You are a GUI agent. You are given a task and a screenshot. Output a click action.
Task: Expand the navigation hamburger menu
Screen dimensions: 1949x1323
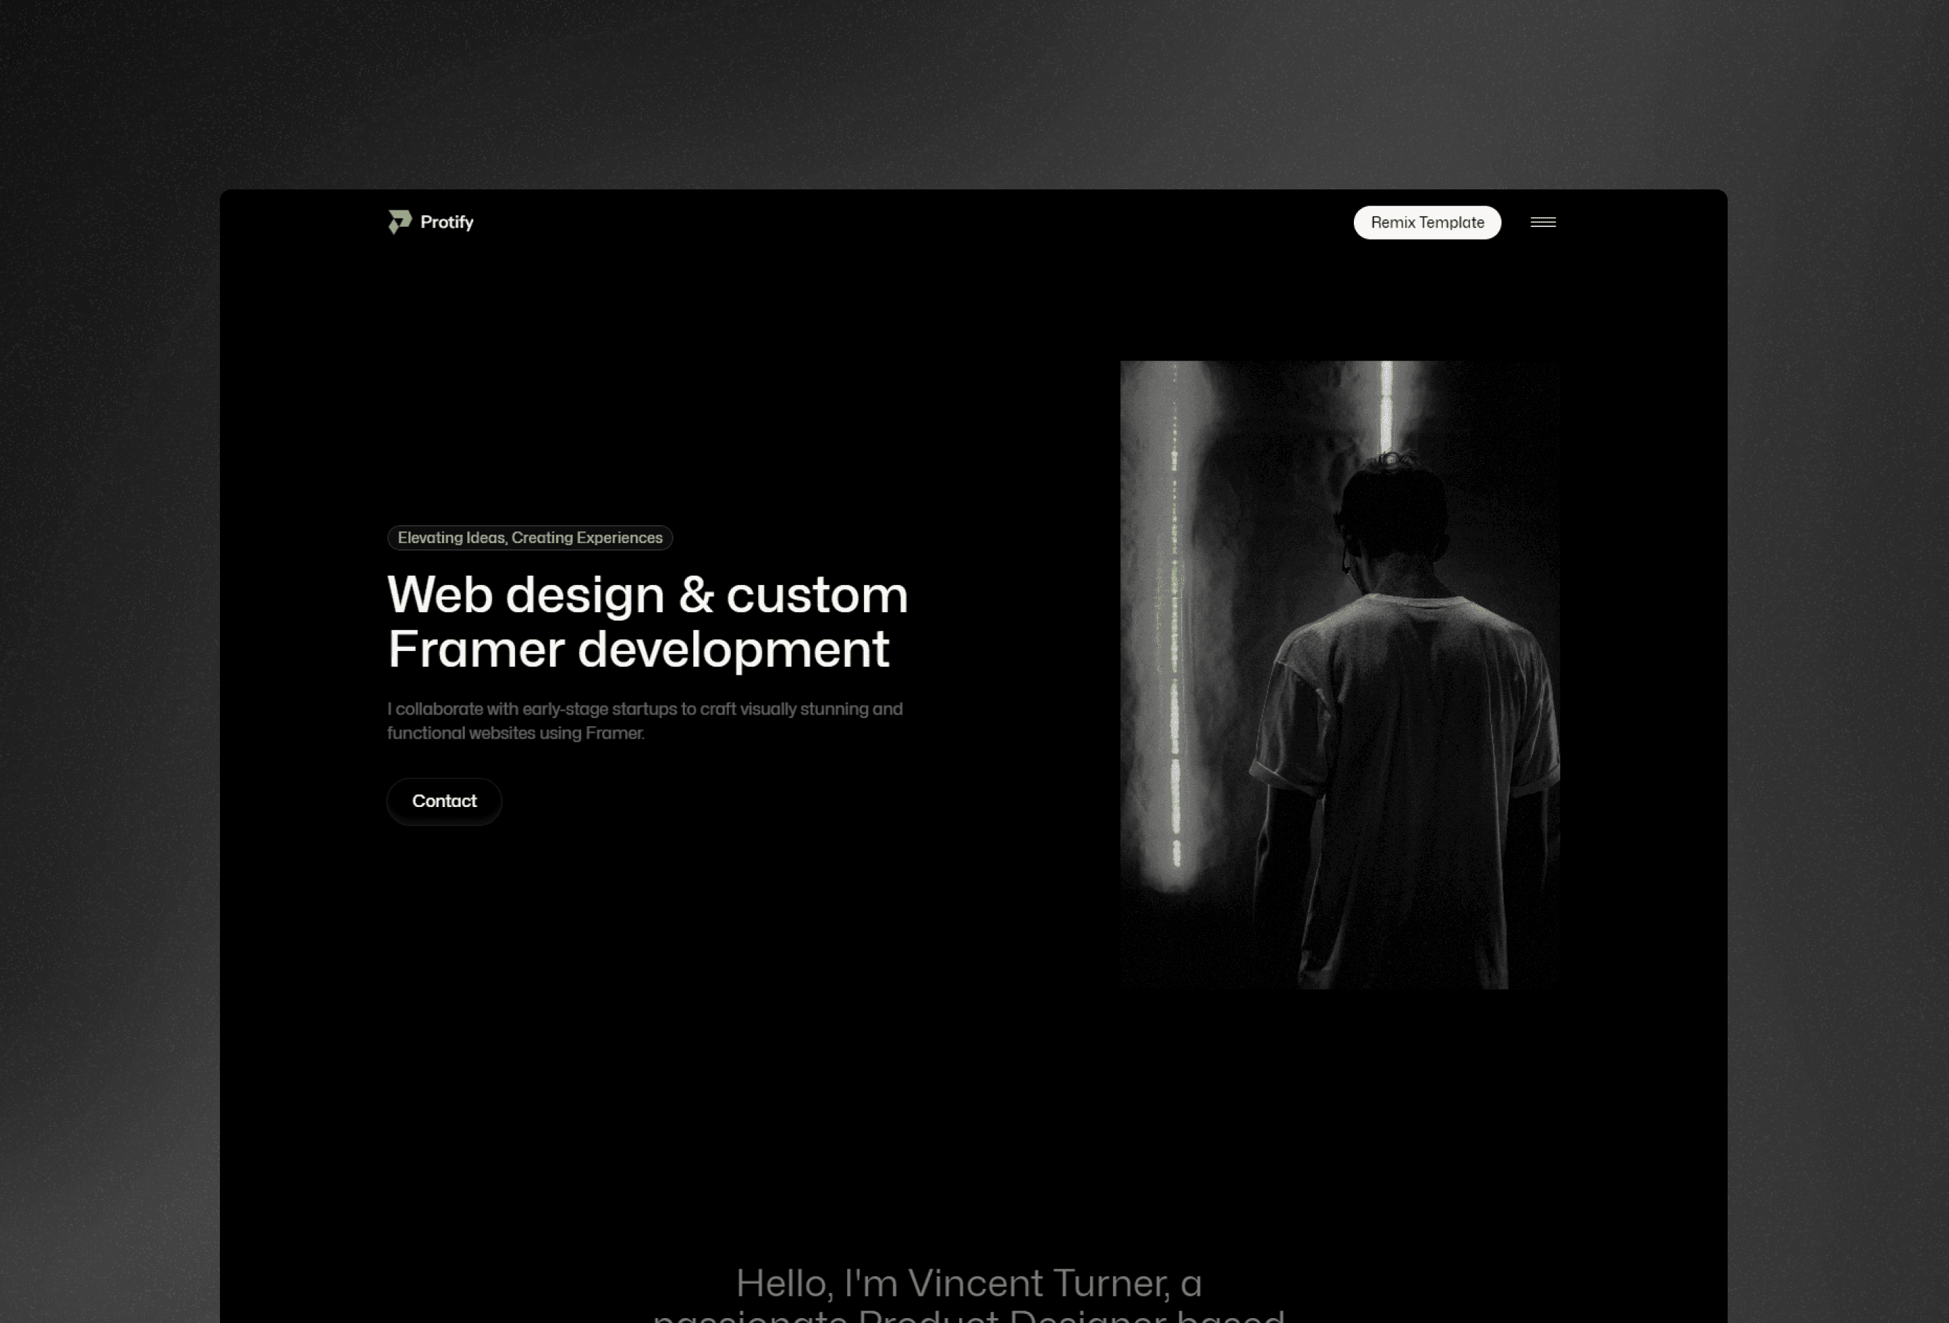click(x=1542, y=221)
